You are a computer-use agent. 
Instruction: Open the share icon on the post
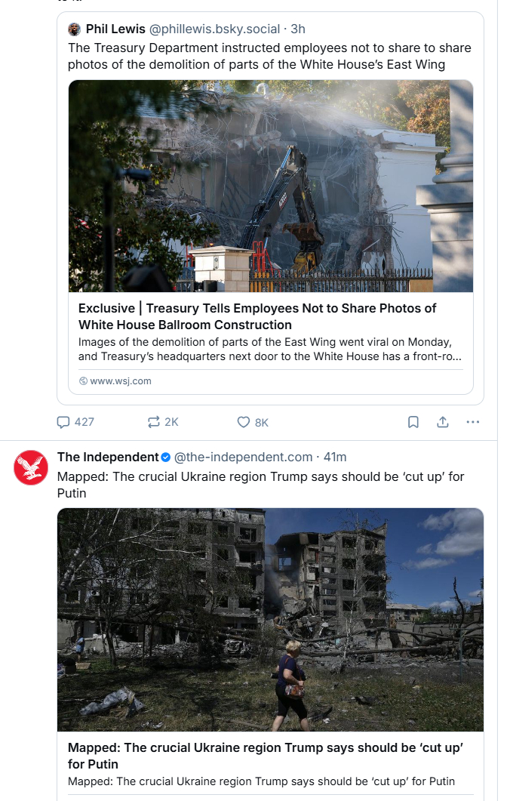click(443, 422)
